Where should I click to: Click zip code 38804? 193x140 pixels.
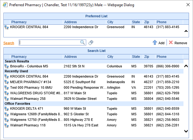(x=148, y=99)
